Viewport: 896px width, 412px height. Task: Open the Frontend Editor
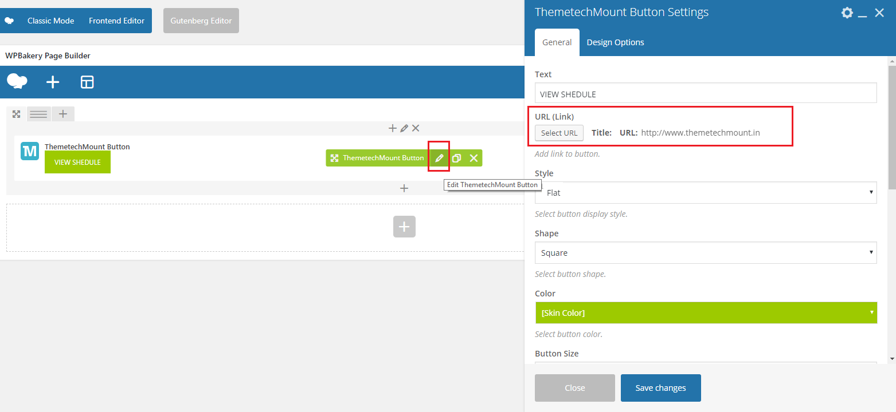(116, 21)
